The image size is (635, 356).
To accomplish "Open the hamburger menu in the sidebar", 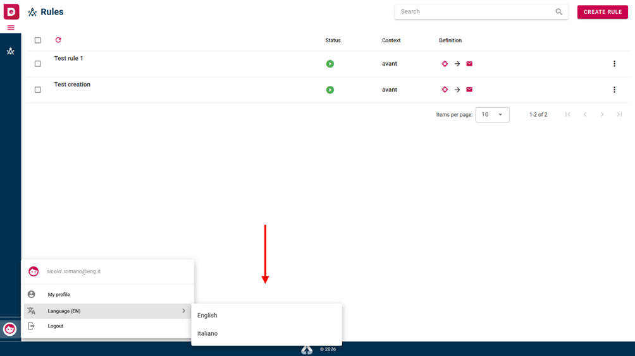I will click(11, 28).
